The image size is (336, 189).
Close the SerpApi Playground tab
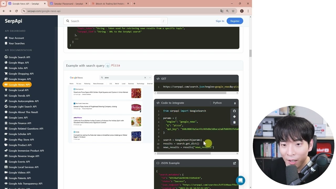coord(87,4)
